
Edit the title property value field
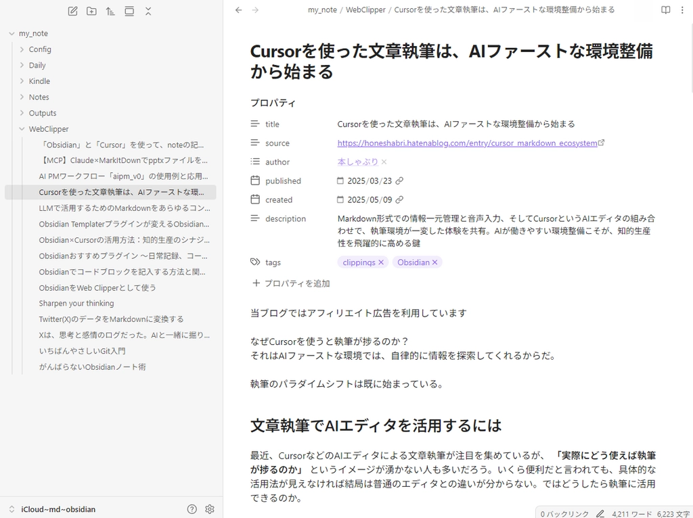click(x=497, y=124)
